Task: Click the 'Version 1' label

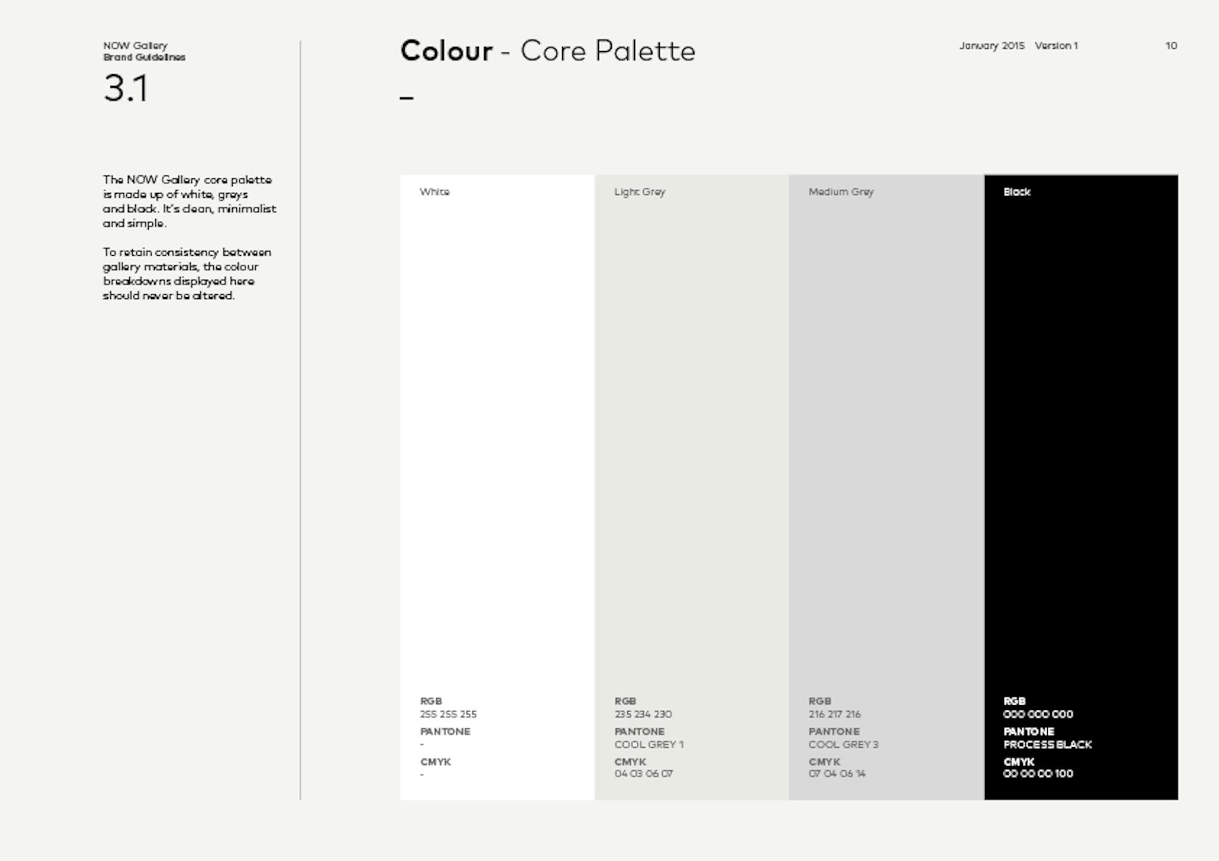Action: coord(1056,46)
